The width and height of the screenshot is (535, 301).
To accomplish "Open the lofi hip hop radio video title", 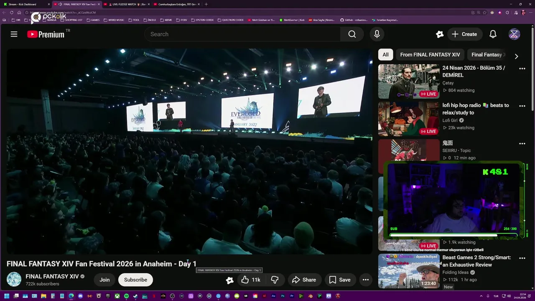I will 476,109.
